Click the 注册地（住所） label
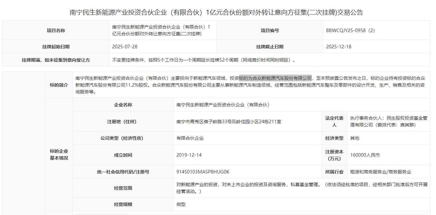 tap(123, 122)
